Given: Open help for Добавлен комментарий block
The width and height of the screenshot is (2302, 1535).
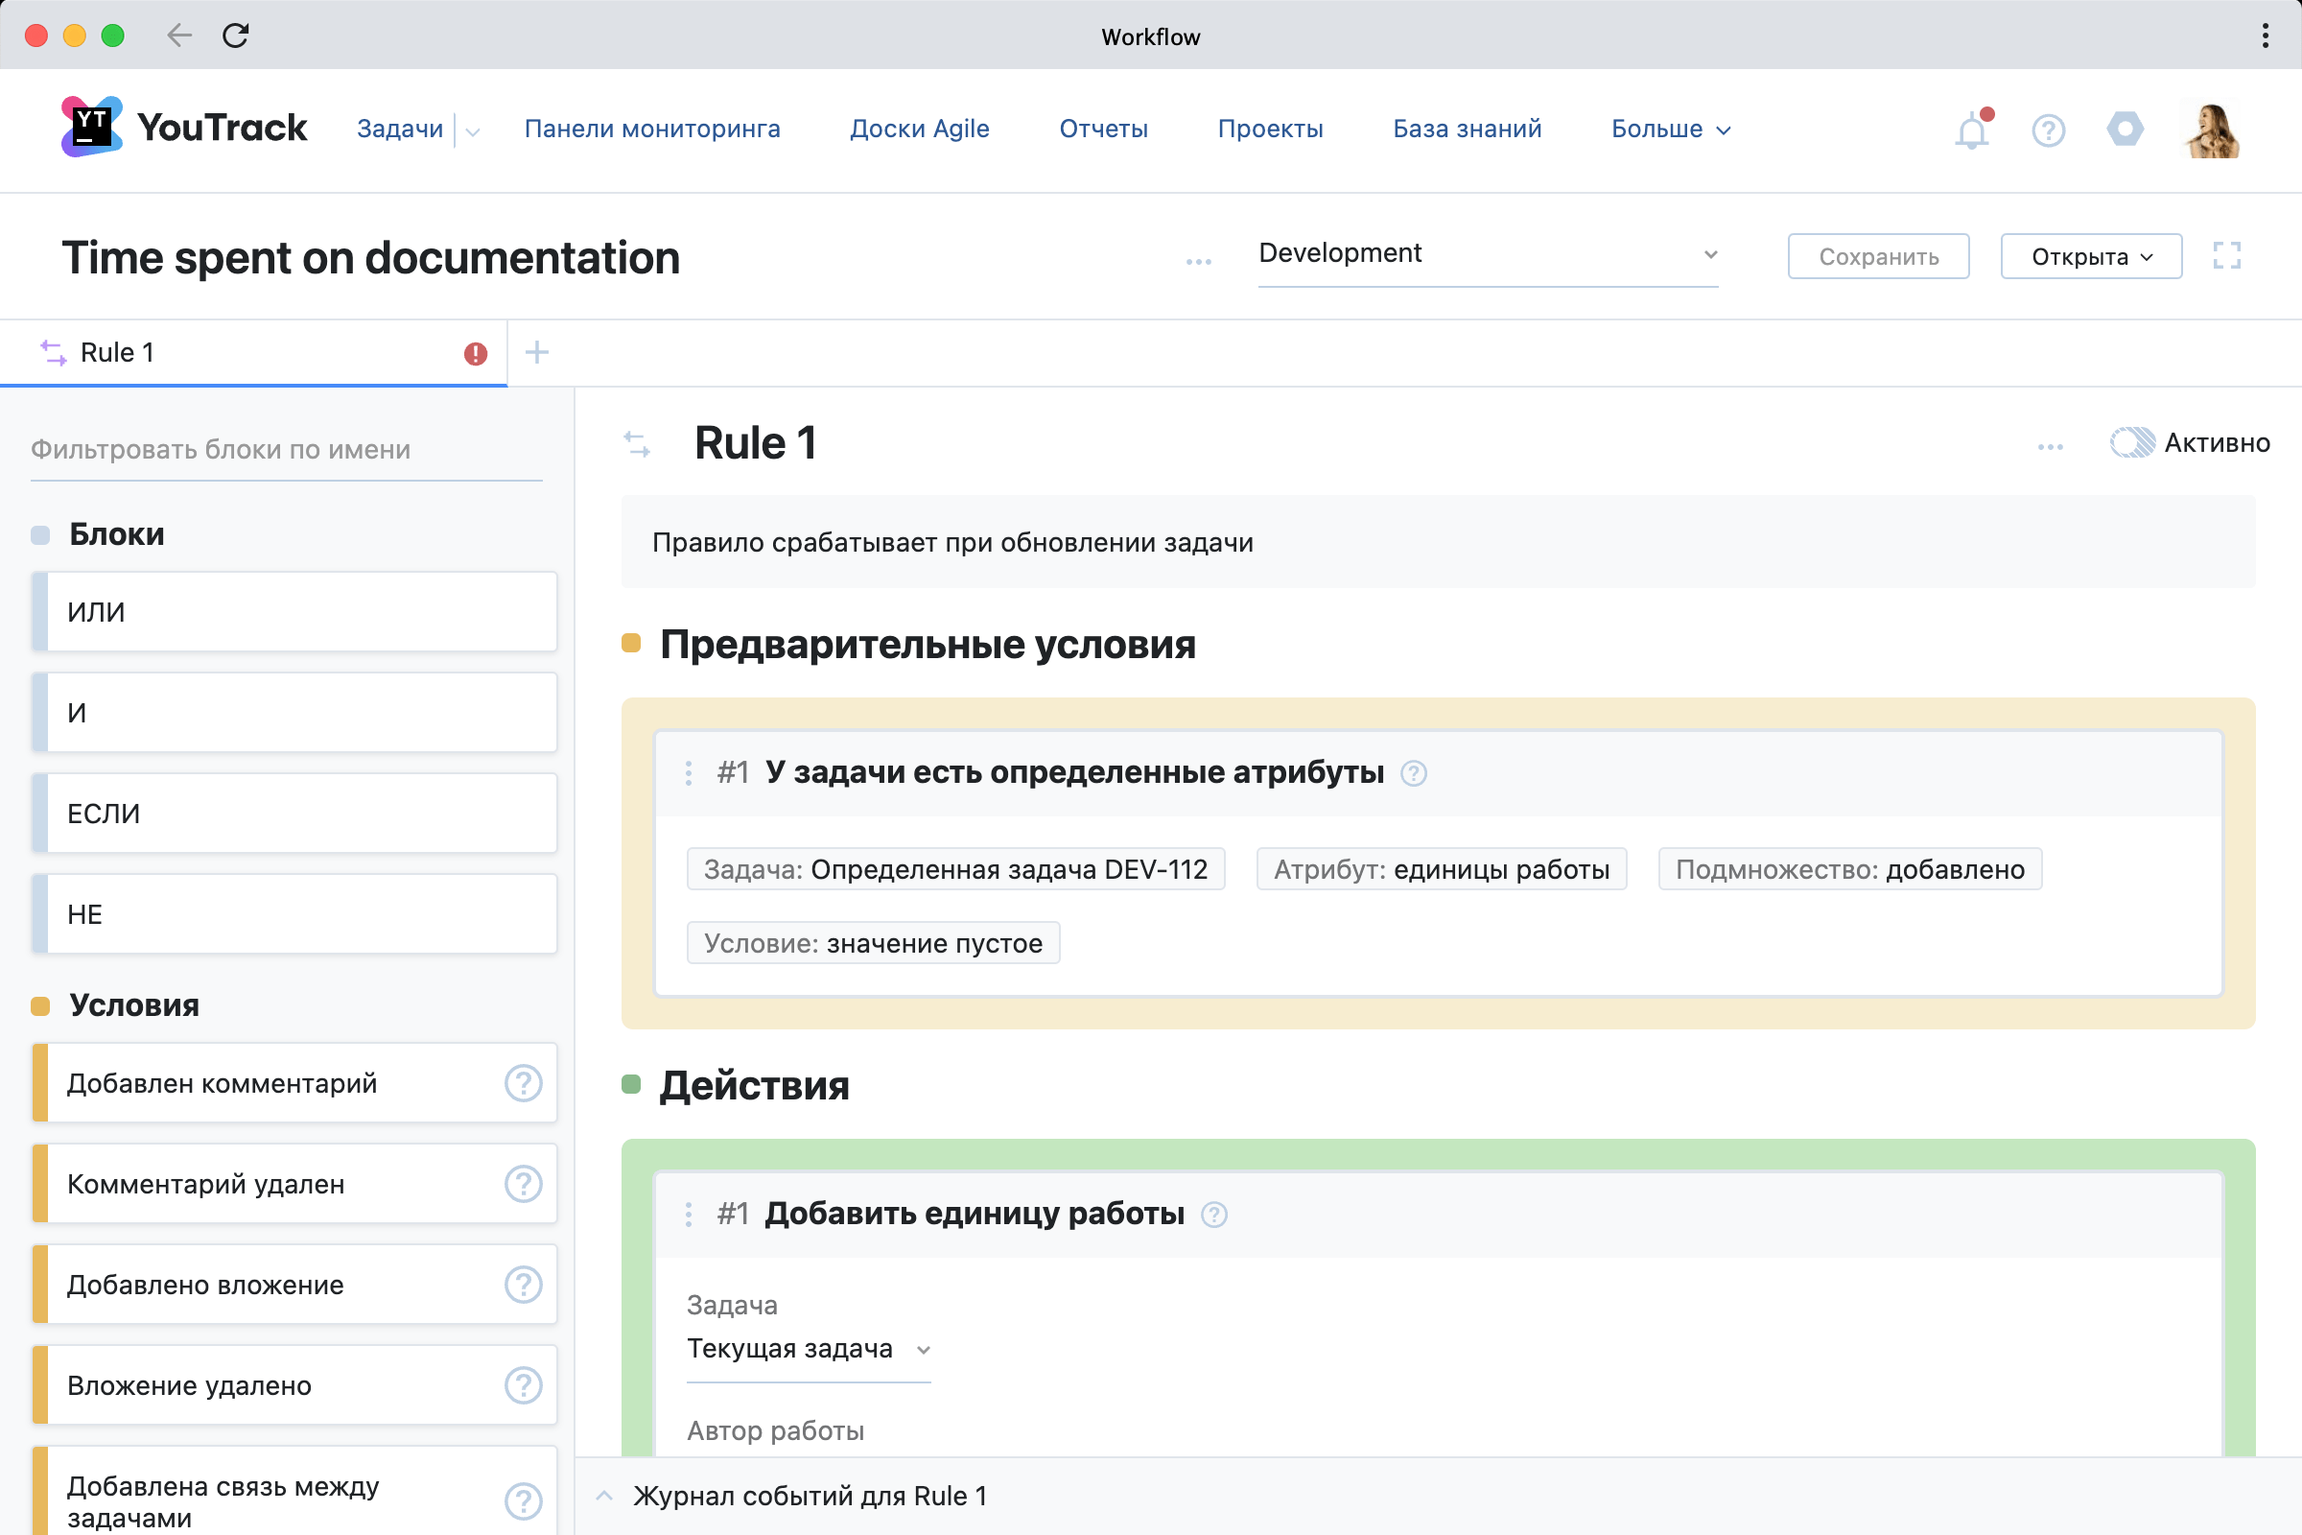Looking at the screenshot, I should (x=523, y=1084).
